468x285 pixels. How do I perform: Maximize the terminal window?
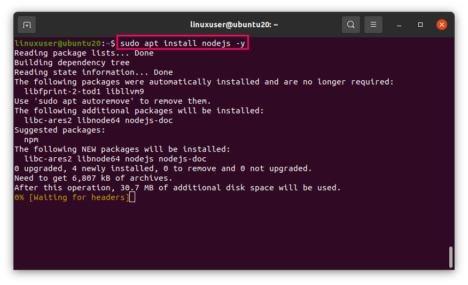pyautogui.click(x=420, y=25)
